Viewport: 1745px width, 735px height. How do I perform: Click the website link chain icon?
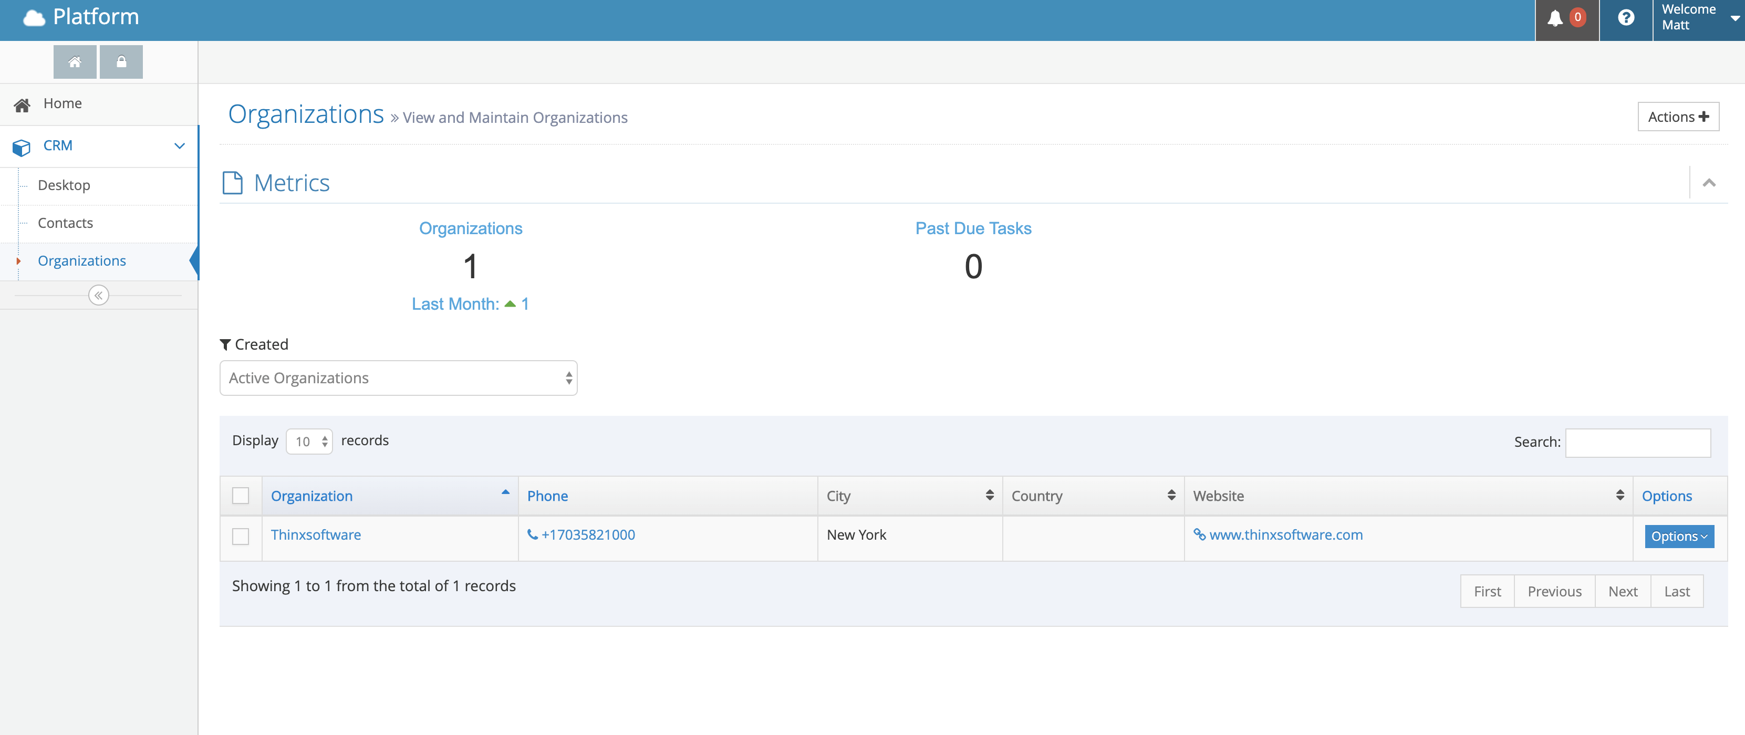tap(1199, 534)
